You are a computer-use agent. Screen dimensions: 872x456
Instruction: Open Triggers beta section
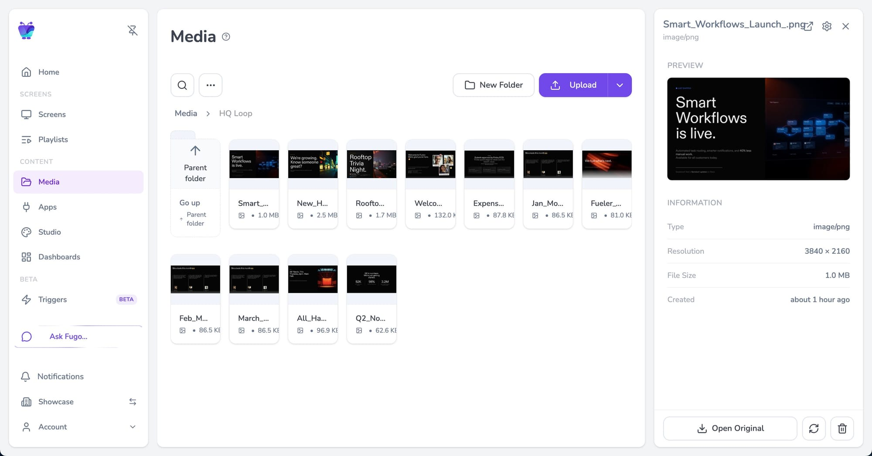(x=52, y=299)
